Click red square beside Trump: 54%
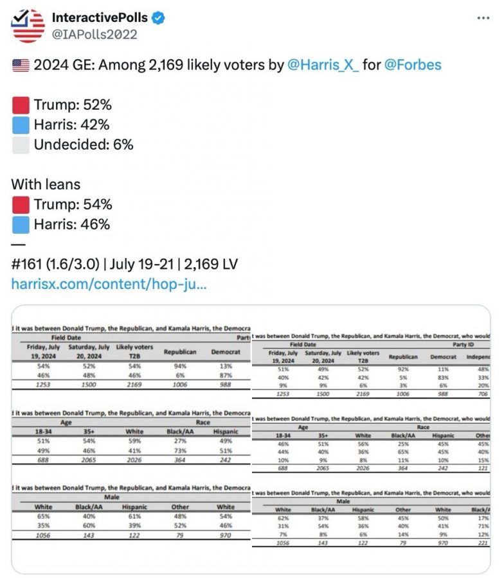This screenshot has width=504, height=578. tap(21, 204)
